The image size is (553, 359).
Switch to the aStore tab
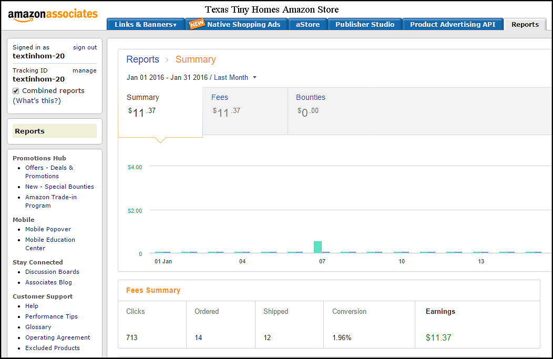pos(308,24)
